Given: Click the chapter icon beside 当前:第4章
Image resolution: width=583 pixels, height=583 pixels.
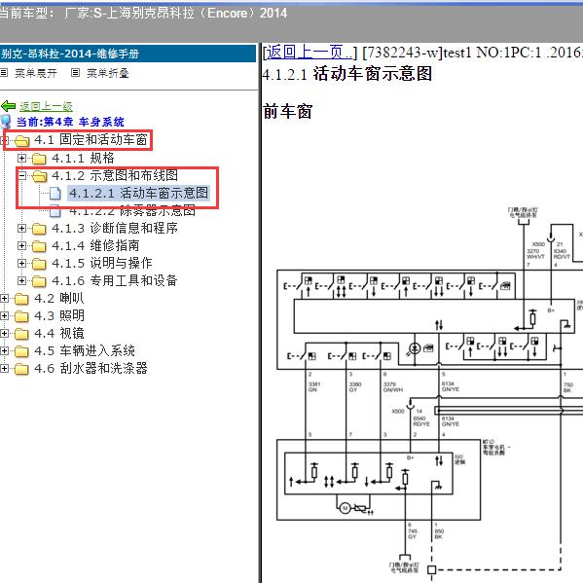Looking at the screenshot, I should (x=6, y=122).
